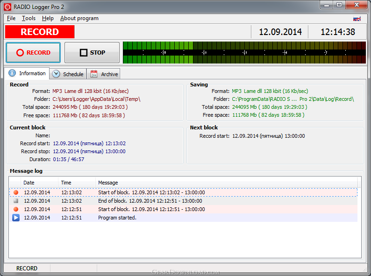Click Current block record stop '13:00:00' value
This screenshot has height=276, width=371.
tap(89, 151)
